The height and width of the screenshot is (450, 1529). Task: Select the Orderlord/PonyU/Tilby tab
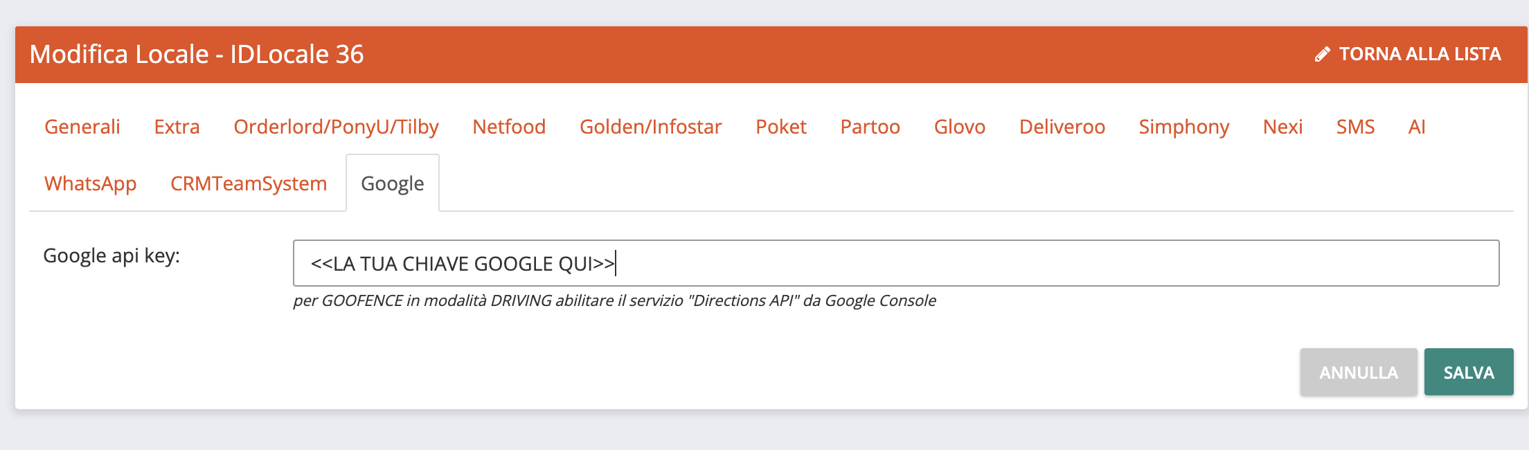336,127
